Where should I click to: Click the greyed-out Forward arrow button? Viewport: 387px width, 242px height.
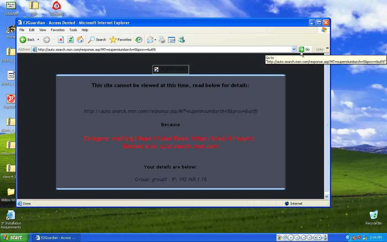(46, 40)
